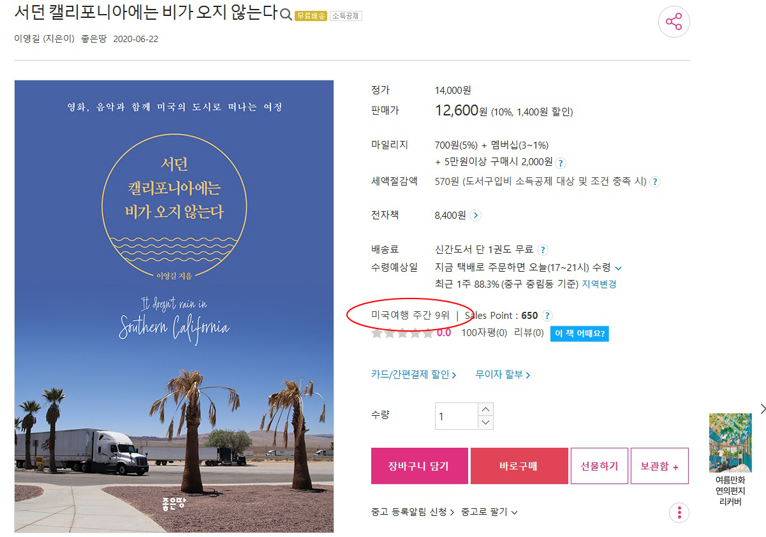Expand the 중고로 팔기 dropdown

489,512
